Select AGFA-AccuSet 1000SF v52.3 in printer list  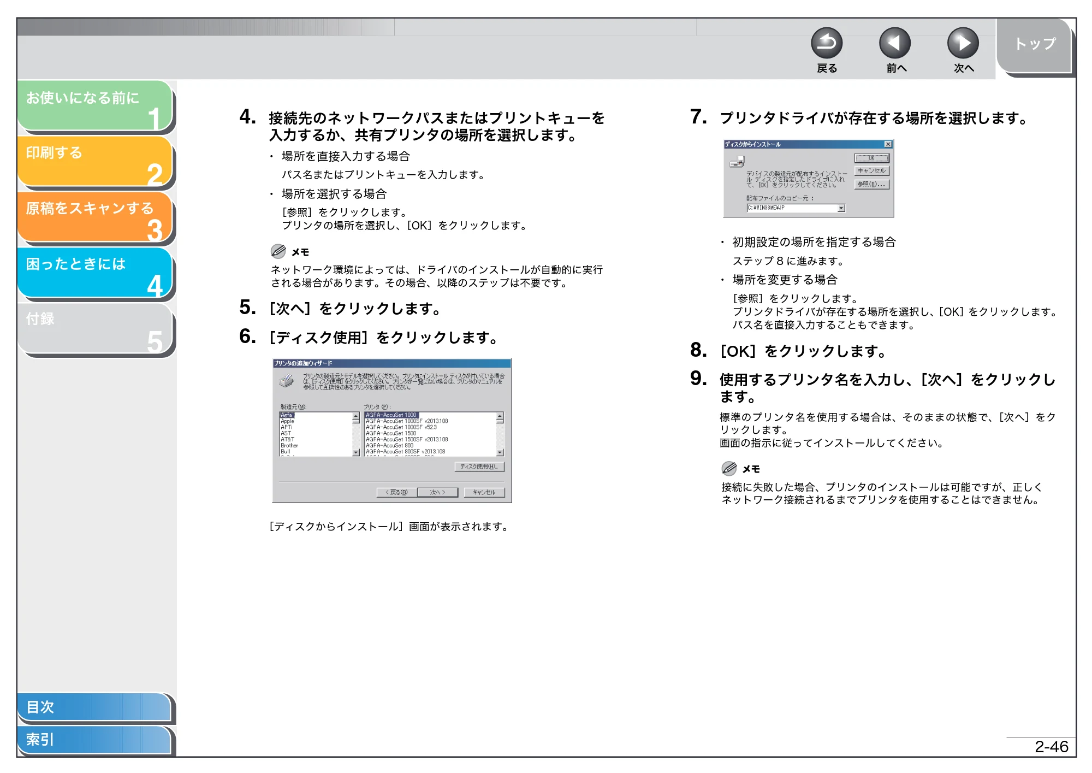coord(401,427)
